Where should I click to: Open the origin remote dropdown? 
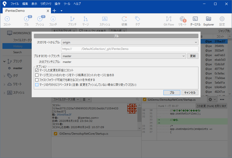(130, 42)
